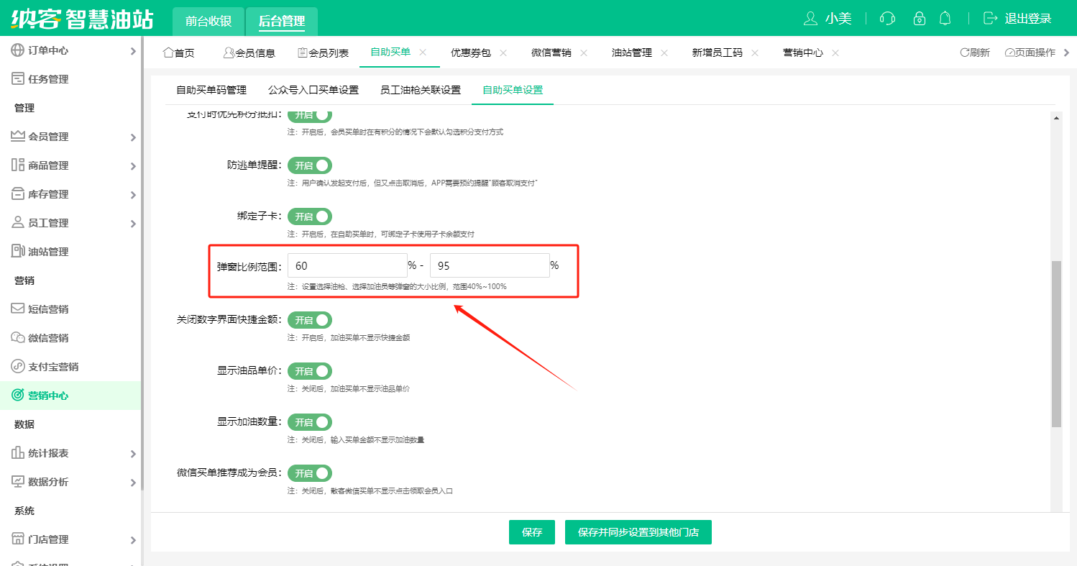The image size is (1077, 566).
Task: Open the notification bell icon
Action: [945, 18]
